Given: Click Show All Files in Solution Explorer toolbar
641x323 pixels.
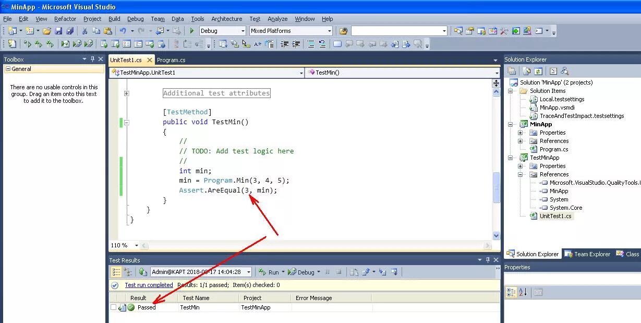Looking at the screenshot, I should [527, 71].
